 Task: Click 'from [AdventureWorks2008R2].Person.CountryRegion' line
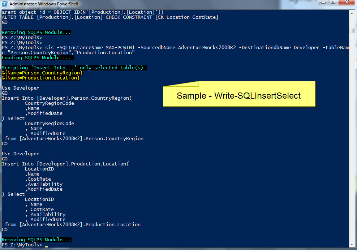pos(74,138)
